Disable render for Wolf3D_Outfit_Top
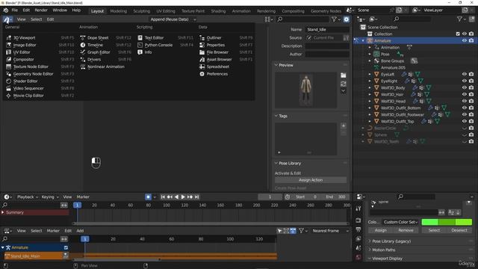The width and height of the screenshot is (478, 269). click(x=471, y=121)
